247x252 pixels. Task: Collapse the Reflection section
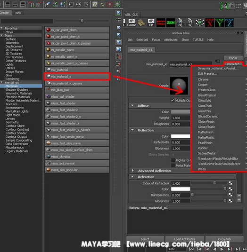132,130
